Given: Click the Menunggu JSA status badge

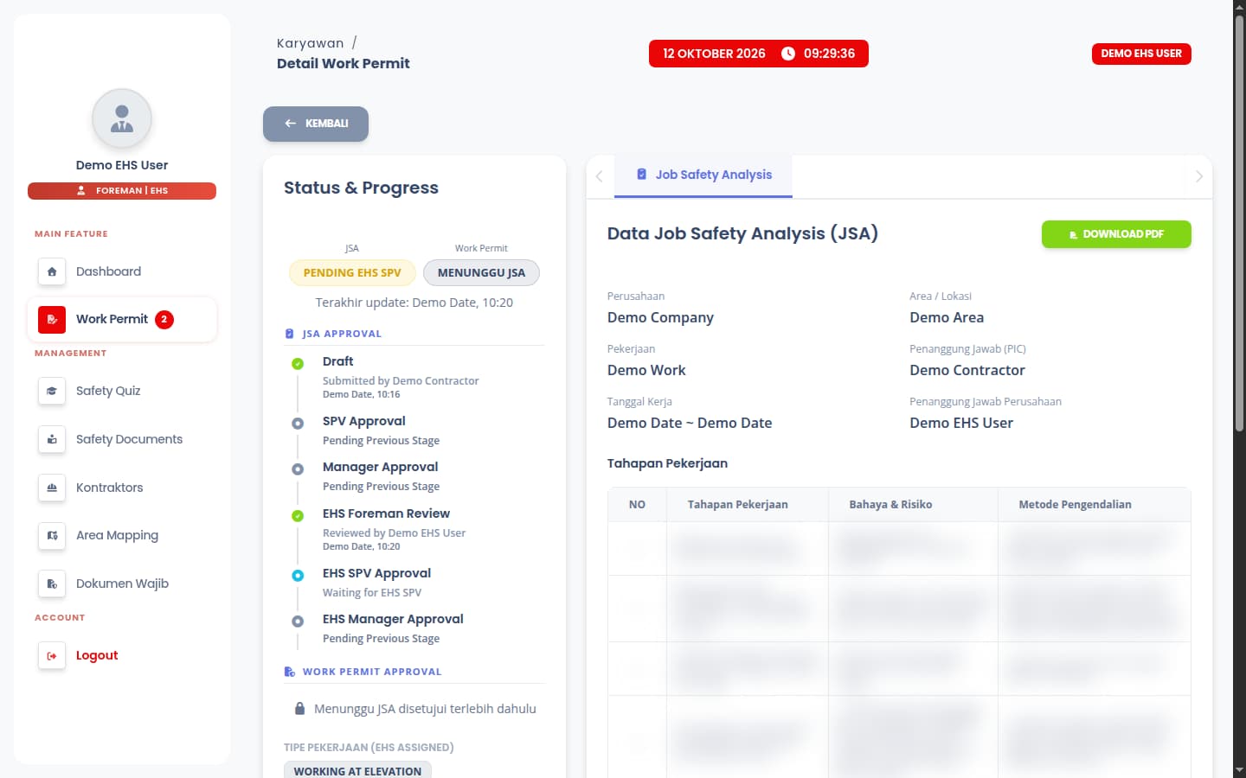Looking at the screenshot, I should [481, 272].
